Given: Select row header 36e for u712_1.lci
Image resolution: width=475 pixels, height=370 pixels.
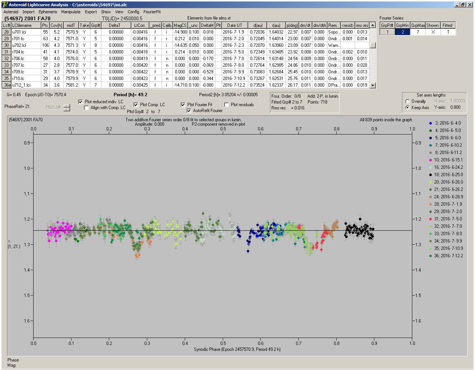Looking at the screenshot, I should 7,85.
